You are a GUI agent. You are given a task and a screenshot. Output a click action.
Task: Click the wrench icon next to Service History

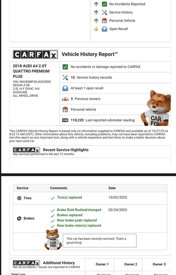[104, 12]
